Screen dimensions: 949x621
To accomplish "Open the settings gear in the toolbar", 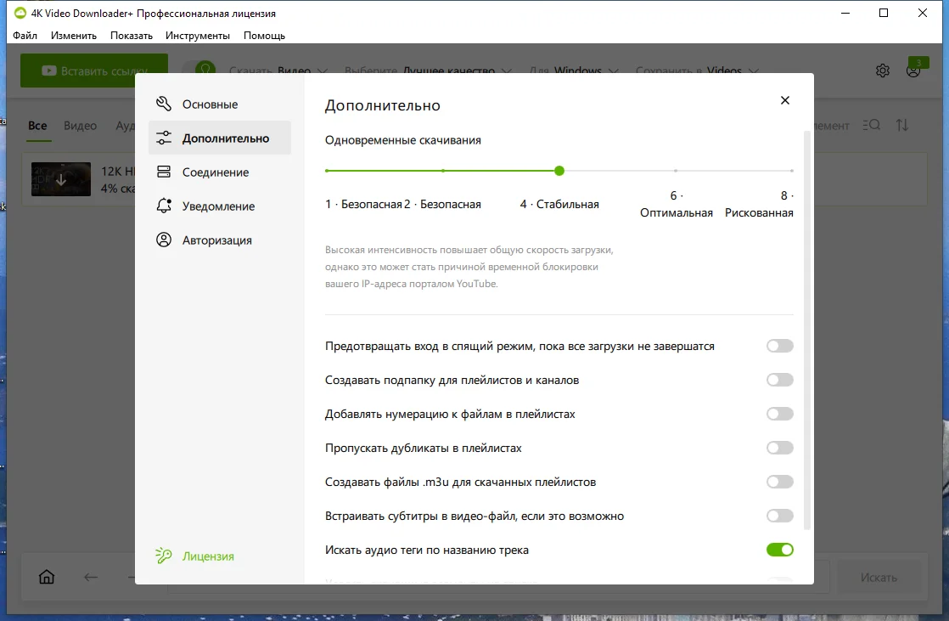I will 883,71.
